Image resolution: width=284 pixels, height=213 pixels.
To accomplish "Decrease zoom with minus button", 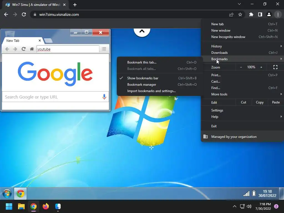I will click(241, 67).
